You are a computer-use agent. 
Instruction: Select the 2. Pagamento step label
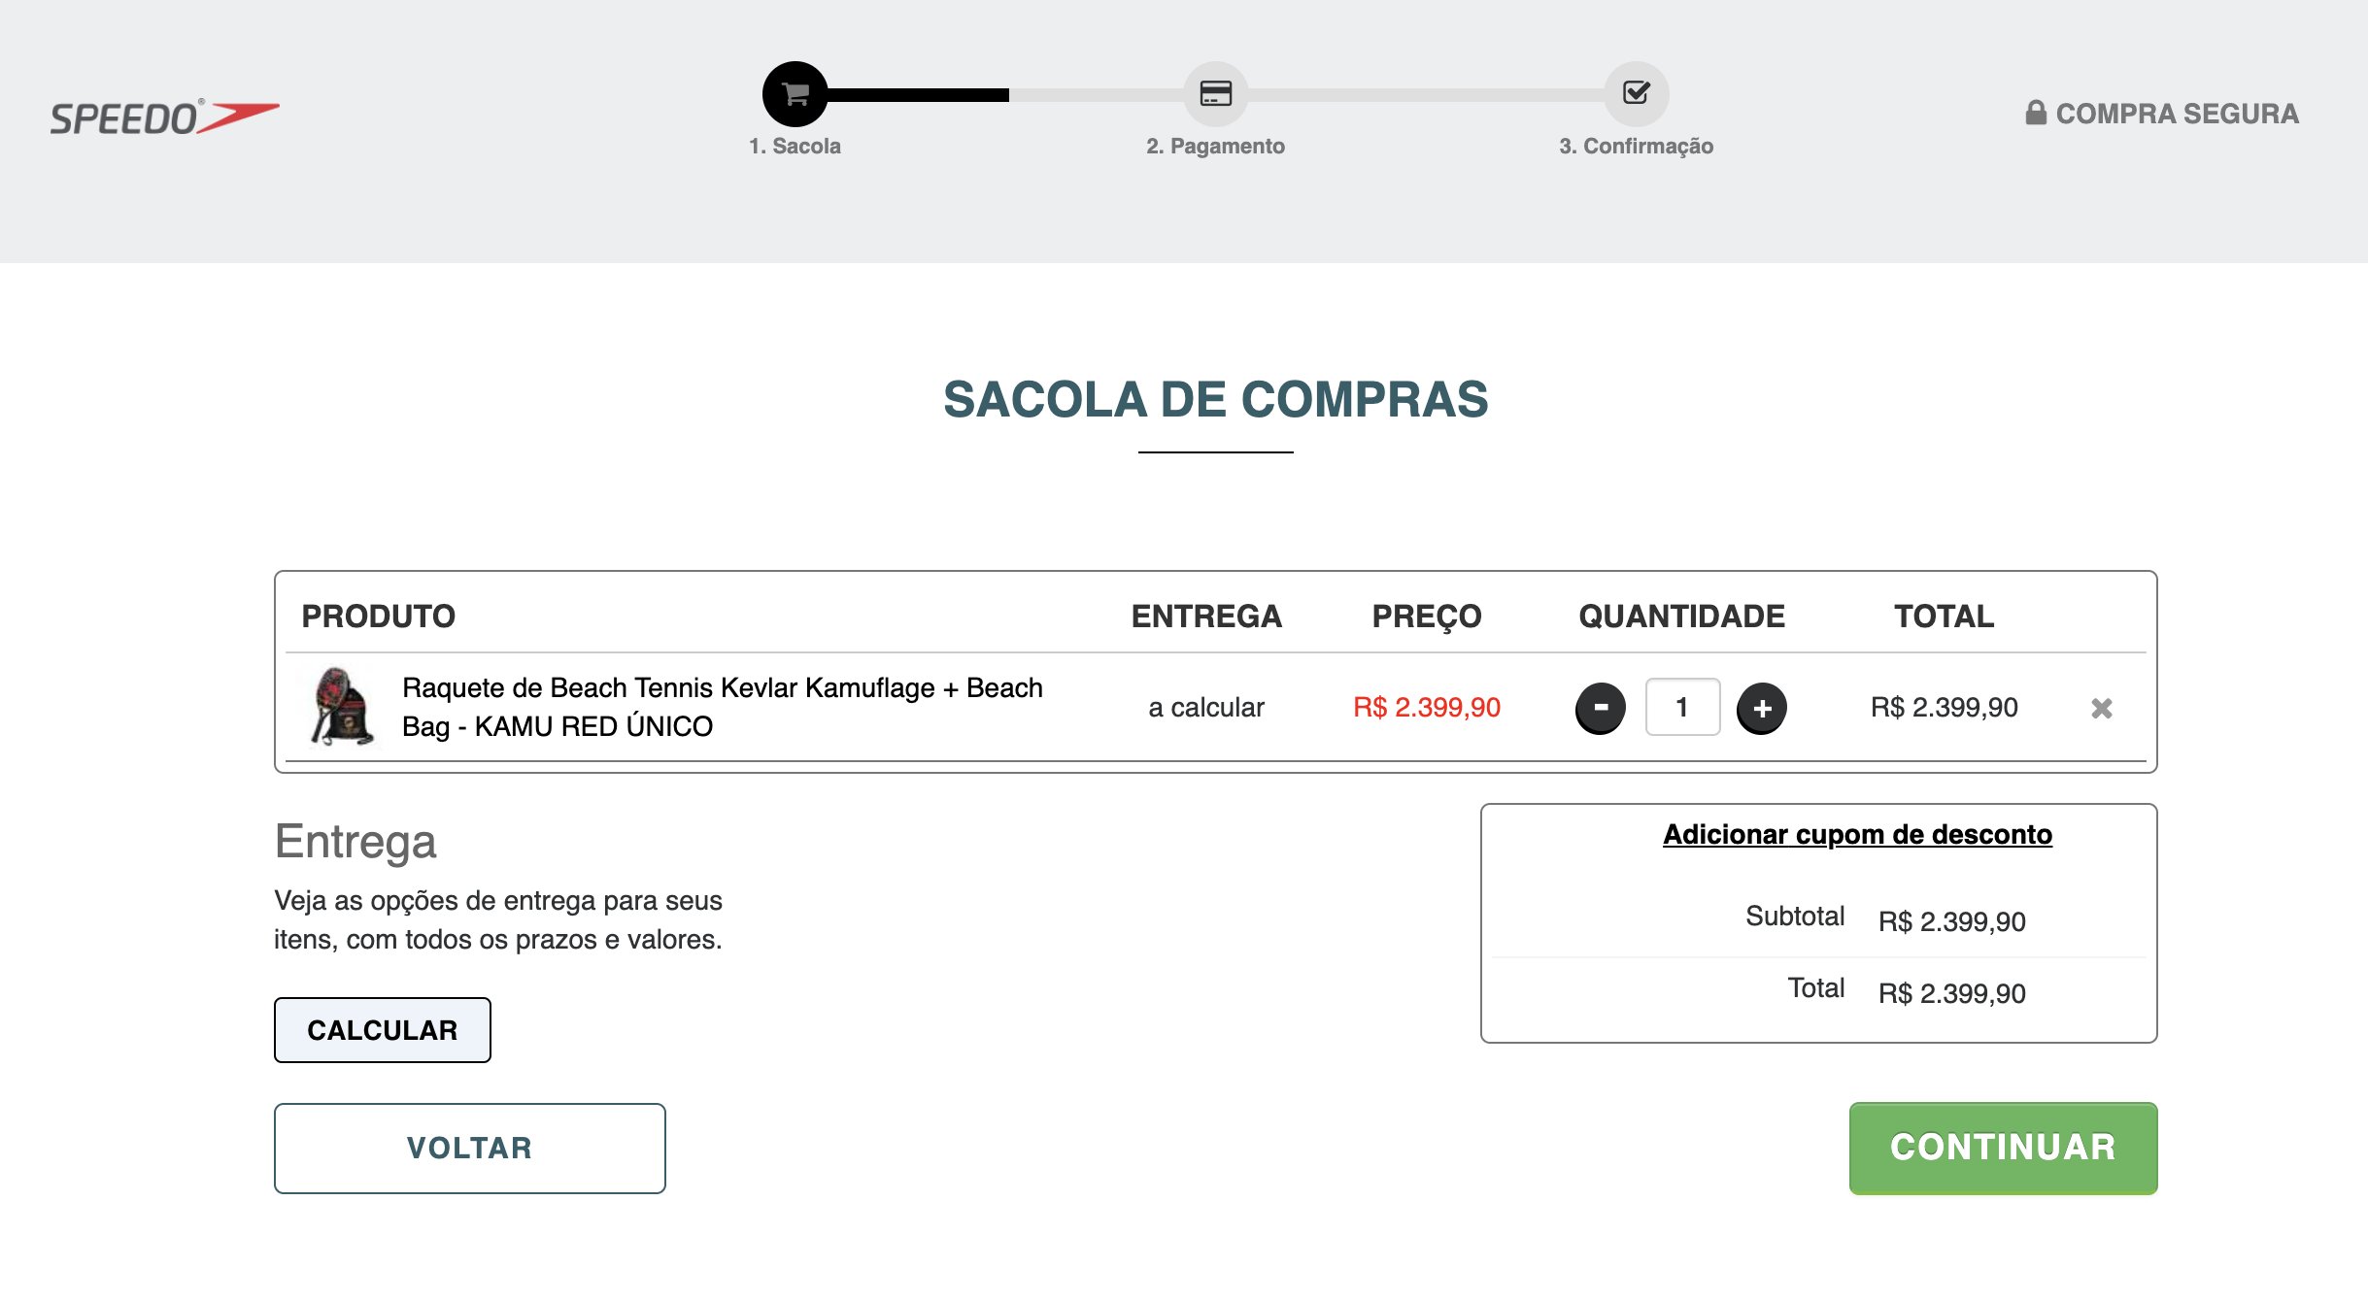1215,146
